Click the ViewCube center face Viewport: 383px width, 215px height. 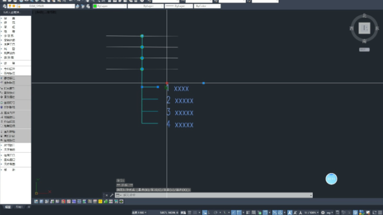point(364,29)
